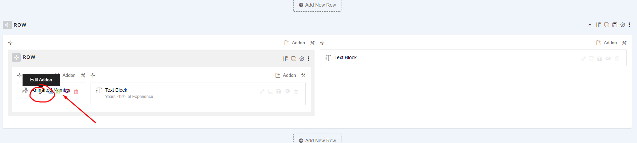Duplicate the inner nested ROW
The image size is (637, 143).
click(294, 59)
